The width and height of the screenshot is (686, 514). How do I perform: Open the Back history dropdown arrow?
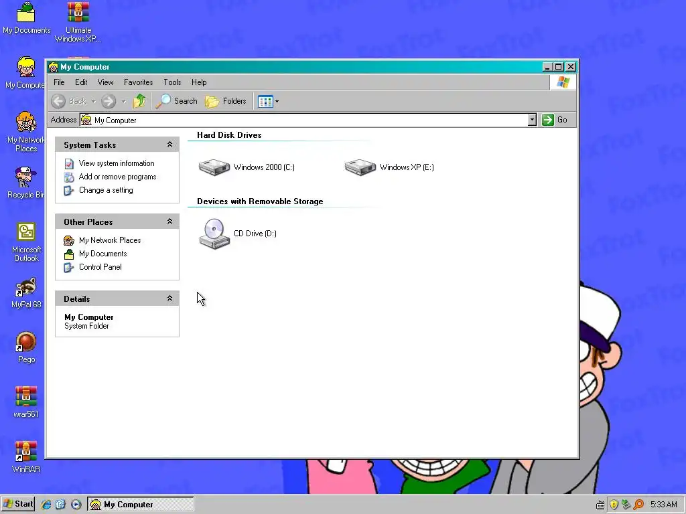[94, 102]
